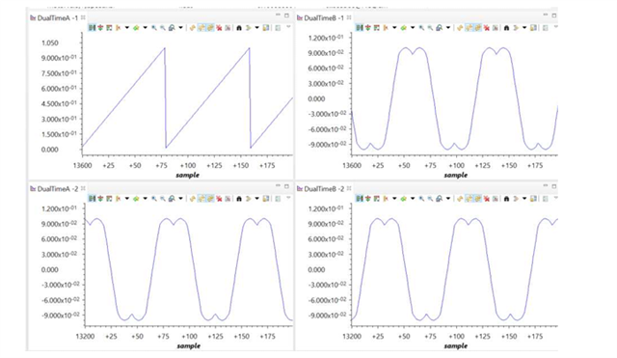Switch to the DualTimeA -1 graph tab
This screenshot has height=358, width=617.
point(58,17)
